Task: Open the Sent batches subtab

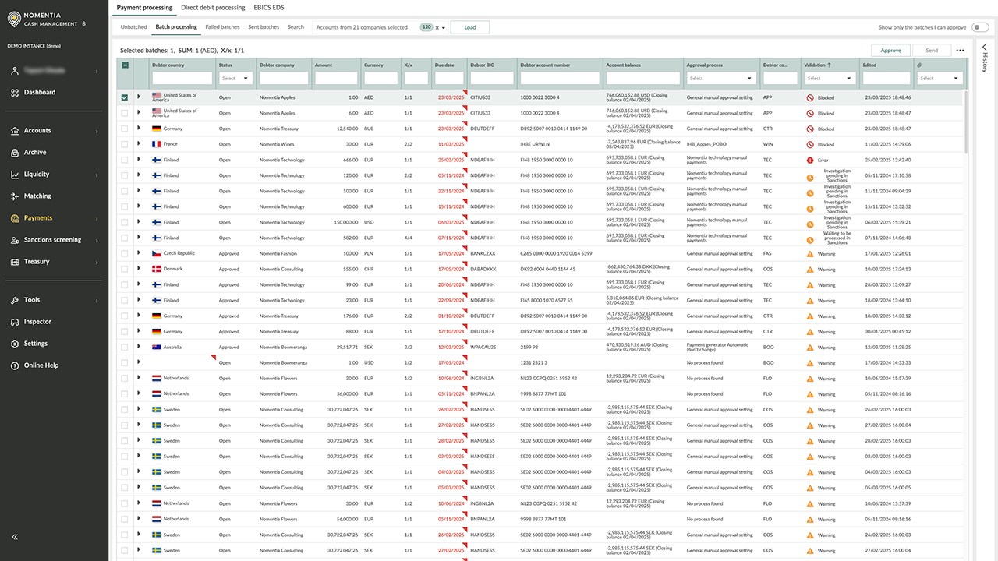Action: (x=264, y=27)
